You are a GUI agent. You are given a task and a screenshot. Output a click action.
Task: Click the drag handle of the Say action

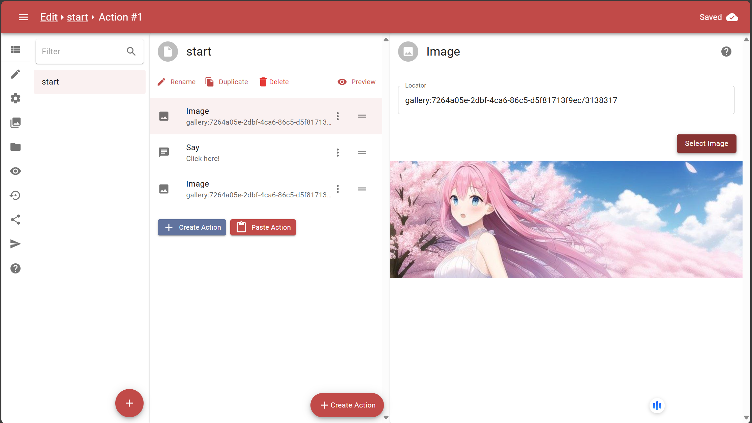[x=362, y=153]
